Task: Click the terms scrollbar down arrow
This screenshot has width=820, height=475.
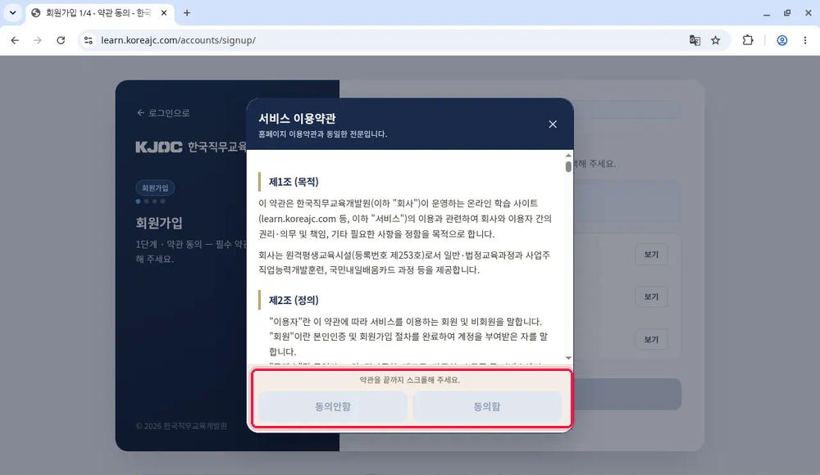Action: click(568, 358)
